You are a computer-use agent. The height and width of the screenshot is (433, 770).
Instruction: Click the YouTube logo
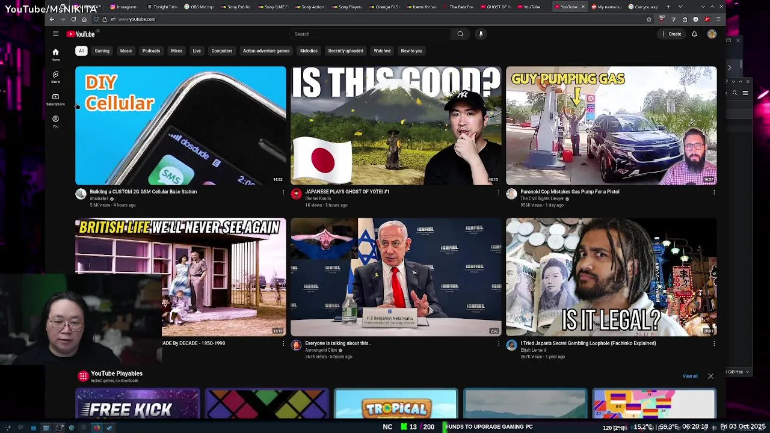pos(81,34)
